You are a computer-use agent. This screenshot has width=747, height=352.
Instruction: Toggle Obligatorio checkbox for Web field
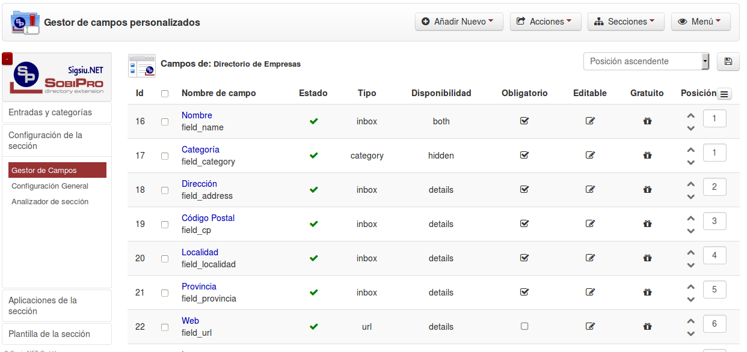(x=524, y=326)
